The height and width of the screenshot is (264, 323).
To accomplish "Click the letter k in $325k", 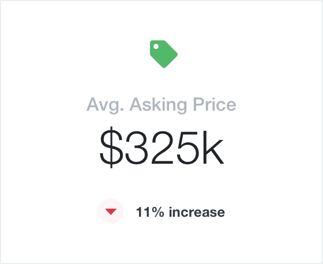I will (x=213, y=147).
